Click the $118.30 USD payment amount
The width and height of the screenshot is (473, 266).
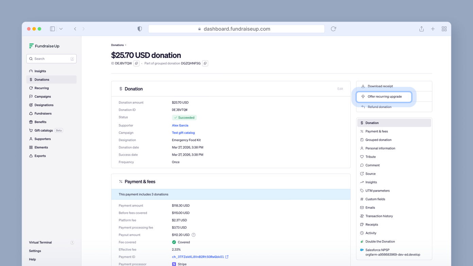click(x=181, y=206)
